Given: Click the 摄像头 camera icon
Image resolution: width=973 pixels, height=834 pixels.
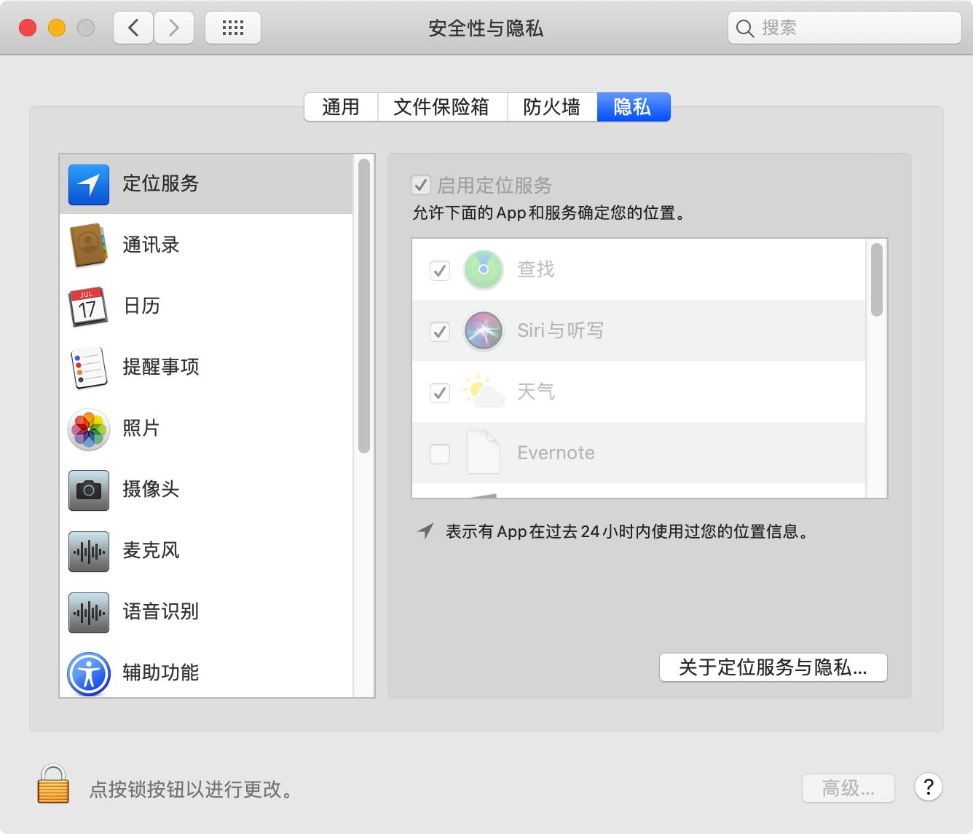Looking at the screenshot, I should coord(87,490).
